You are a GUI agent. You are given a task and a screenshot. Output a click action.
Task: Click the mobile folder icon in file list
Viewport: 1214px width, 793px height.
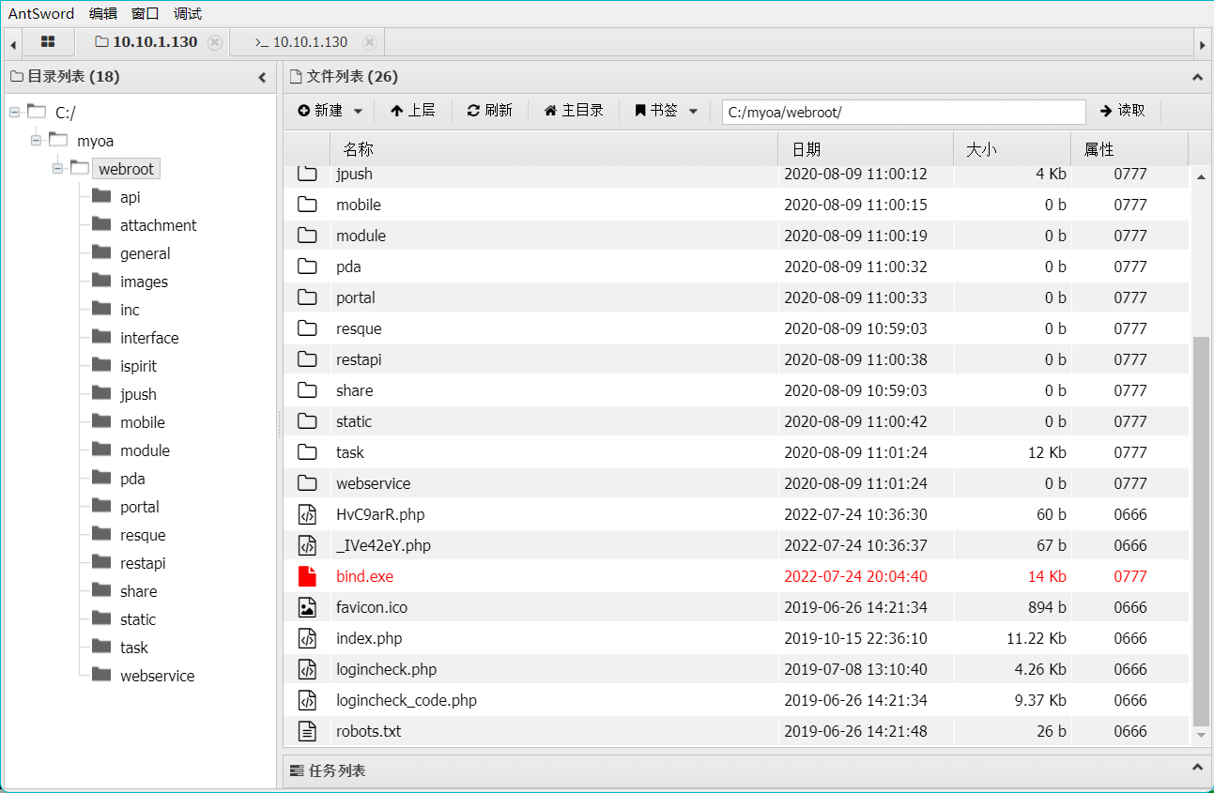307,205
